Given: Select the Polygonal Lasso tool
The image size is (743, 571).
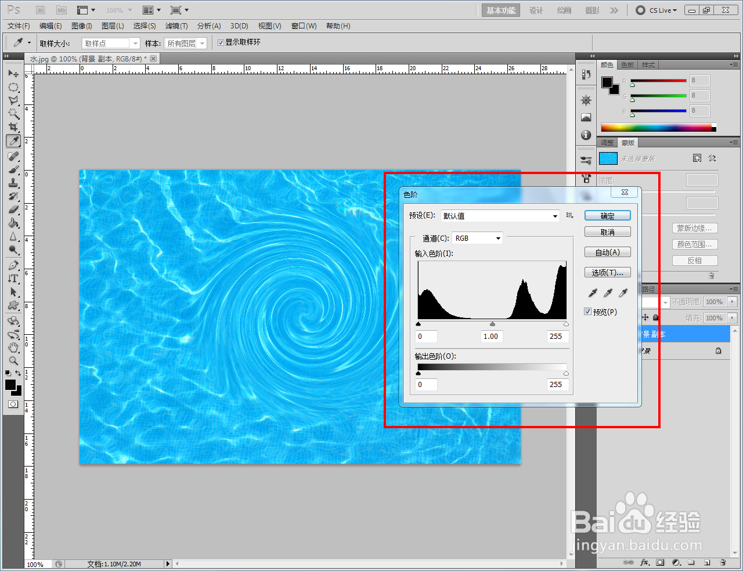Looking at the screenshot, I should click(13, 100).
